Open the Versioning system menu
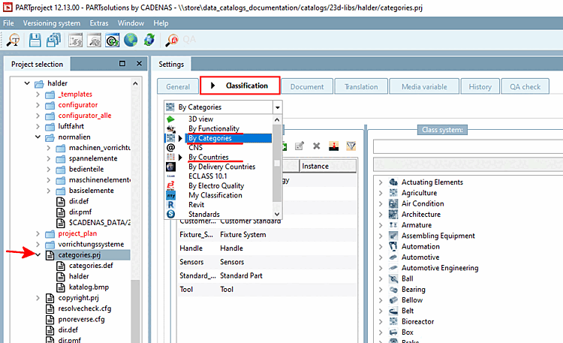563x343 pixels. tap(51, 23)
